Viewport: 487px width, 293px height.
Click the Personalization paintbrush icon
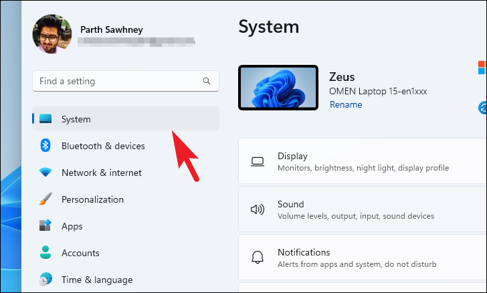pyautogui.click(x=45, y=199)
